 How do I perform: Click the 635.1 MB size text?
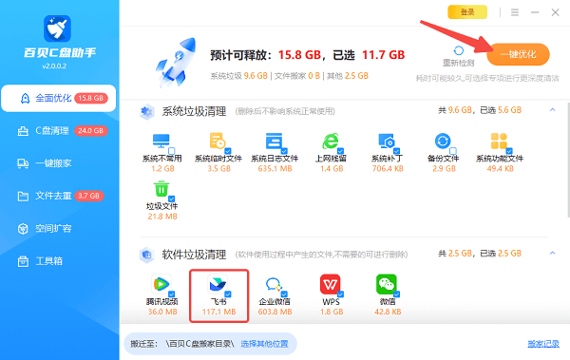tap(275, 169)
